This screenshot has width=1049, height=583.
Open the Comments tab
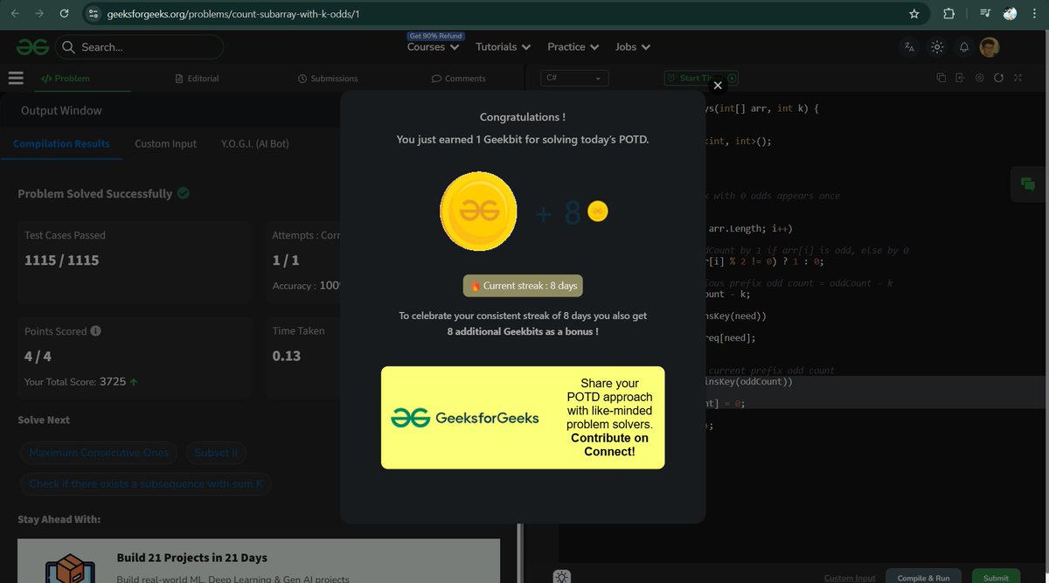[458, 78]
